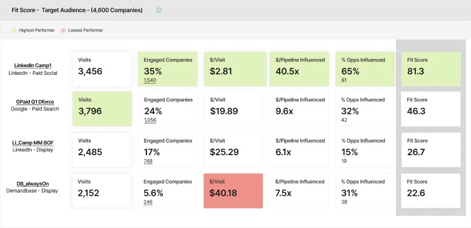Image resolution: width=471 pixels, height=228 pixels.
Task: Click the red Lowest Performer legend dot
Action: pos(63,30)
